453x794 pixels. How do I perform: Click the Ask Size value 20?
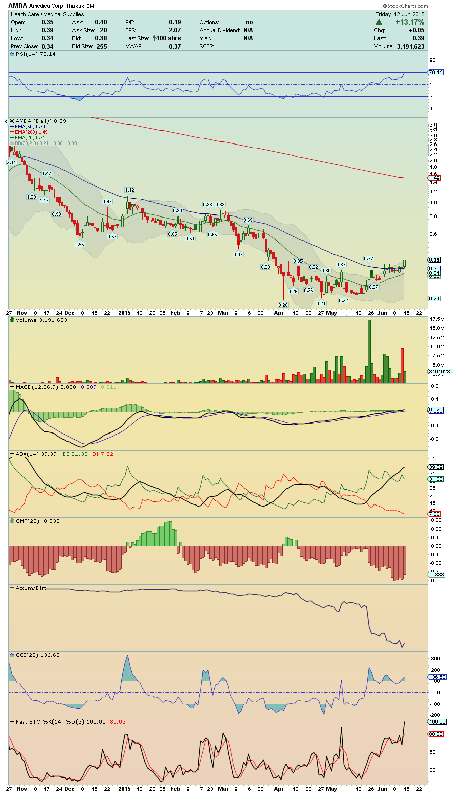coord(103,30)
